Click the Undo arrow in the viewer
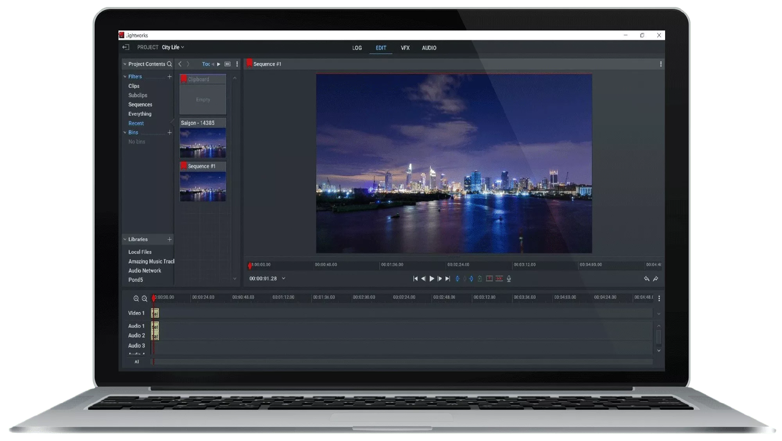Viewport: 782px width, 441px height. [646, 278]
